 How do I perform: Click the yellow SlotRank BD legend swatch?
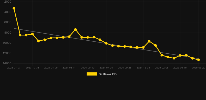tap(92, 74)
